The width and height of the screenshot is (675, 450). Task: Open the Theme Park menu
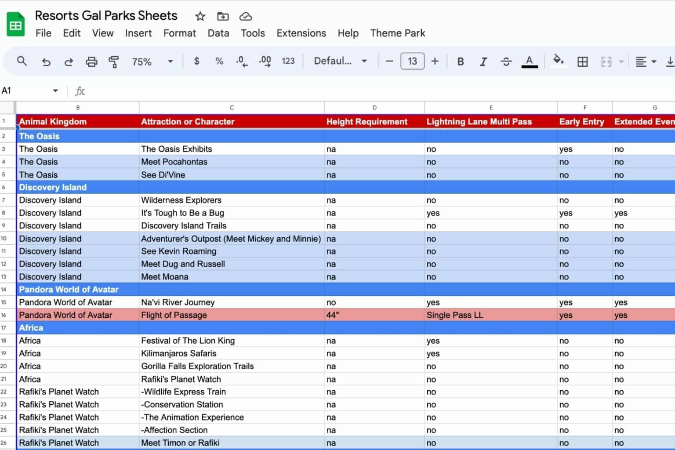pos(397,33)
